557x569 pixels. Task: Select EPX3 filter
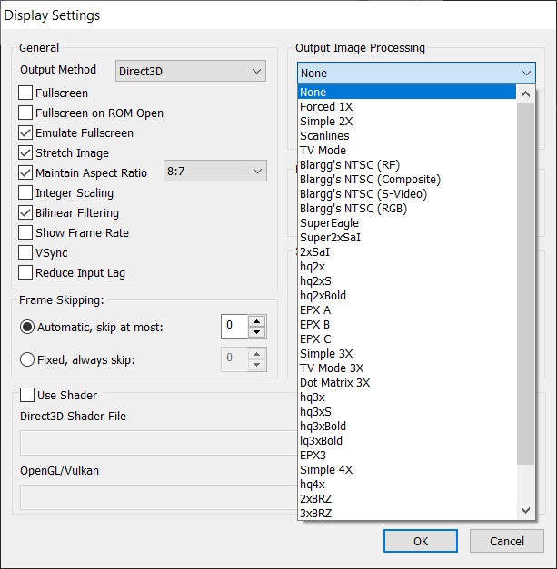coord(407,455)
